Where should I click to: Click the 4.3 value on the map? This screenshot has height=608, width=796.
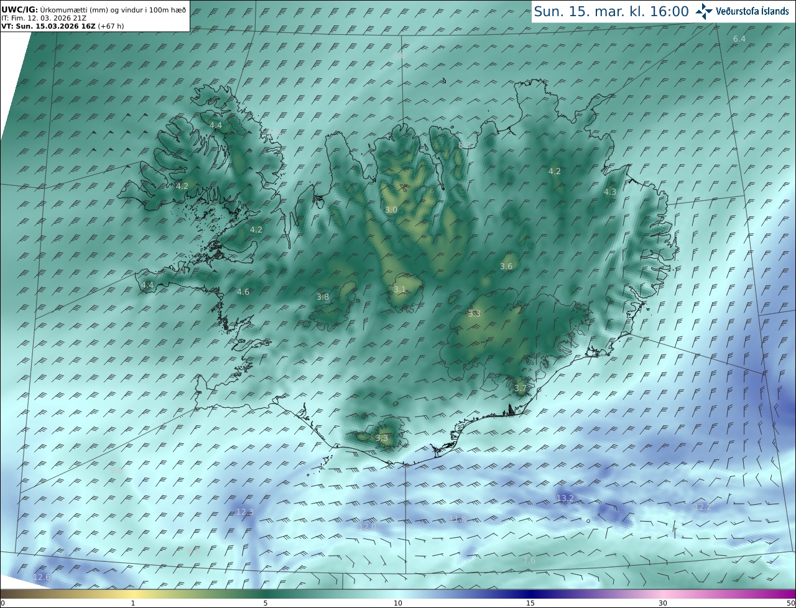[x=610, y=192]
